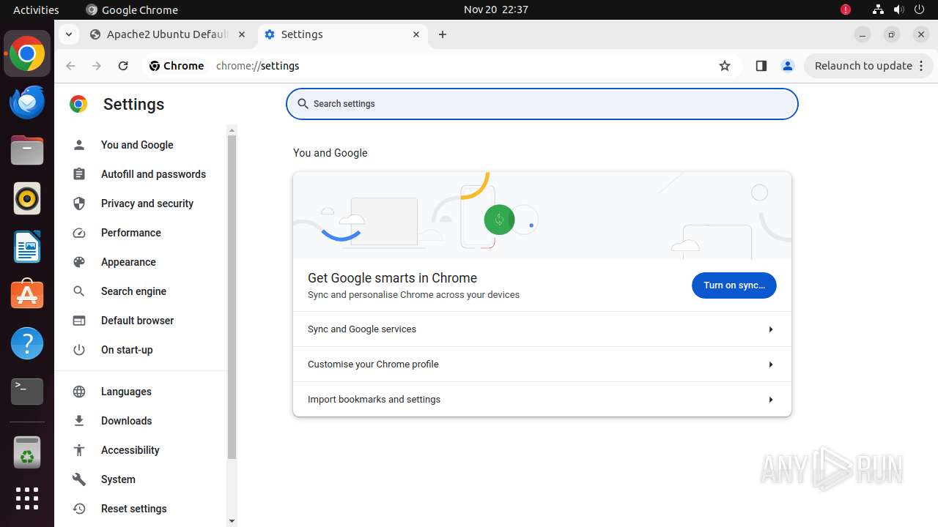Show applications grid in the dock

click(x=27, y=498)
